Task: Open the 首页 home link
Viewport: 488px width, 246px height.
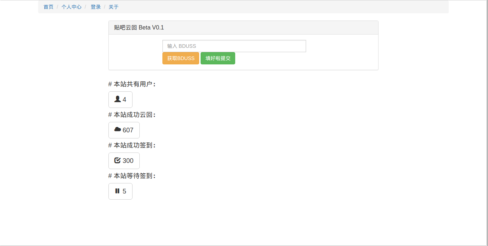Action: 49,7
